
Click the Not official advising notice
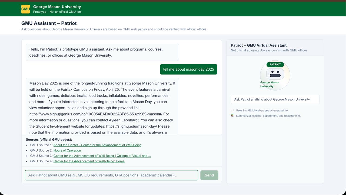tap(270, 50)
